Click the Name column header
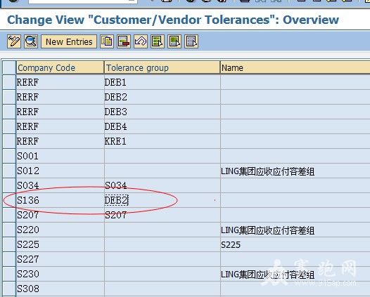Viewport: 370px width, 297px height. click(295, 67)
